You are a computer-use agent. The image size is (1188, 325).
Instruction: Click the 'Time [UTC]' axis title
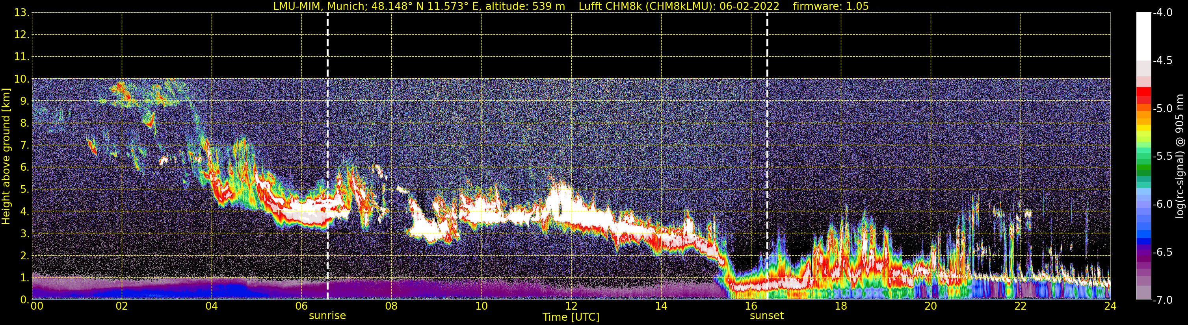[x=571, y=317]
